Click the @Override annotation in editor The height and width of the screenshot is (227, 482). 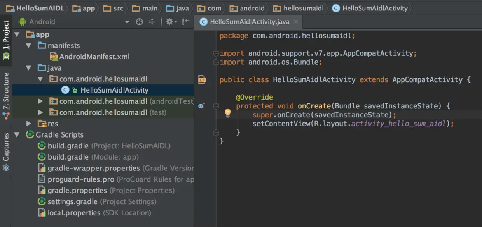pyautogui.click(x=255, y=97)
